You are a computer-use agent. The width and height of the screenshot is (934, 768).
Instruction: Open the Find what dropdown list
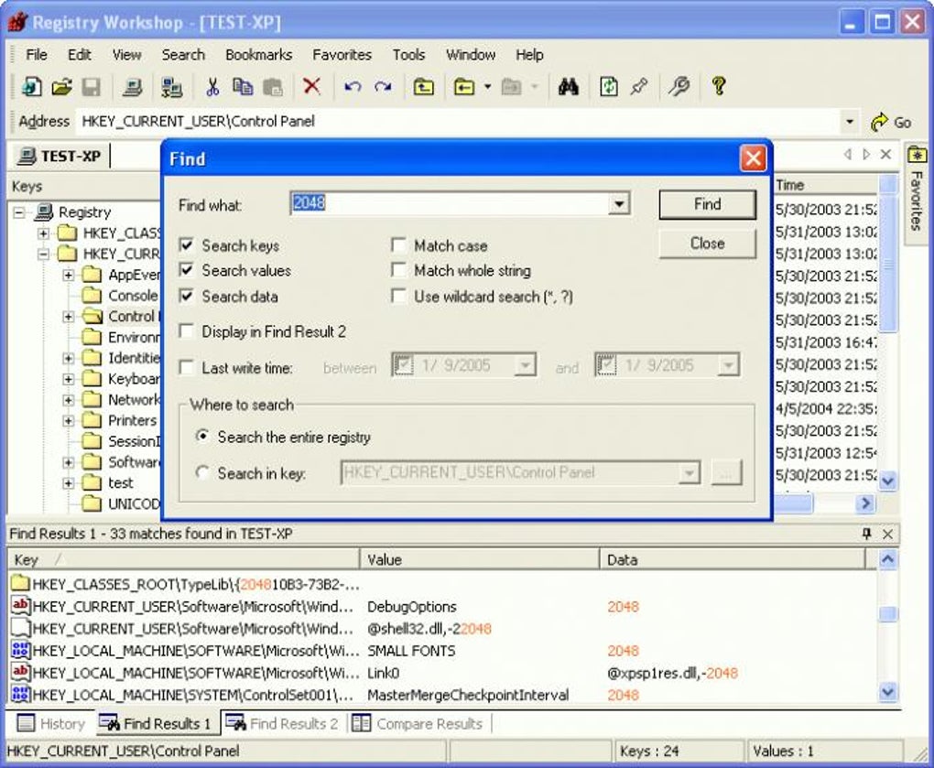pos(619,203)
